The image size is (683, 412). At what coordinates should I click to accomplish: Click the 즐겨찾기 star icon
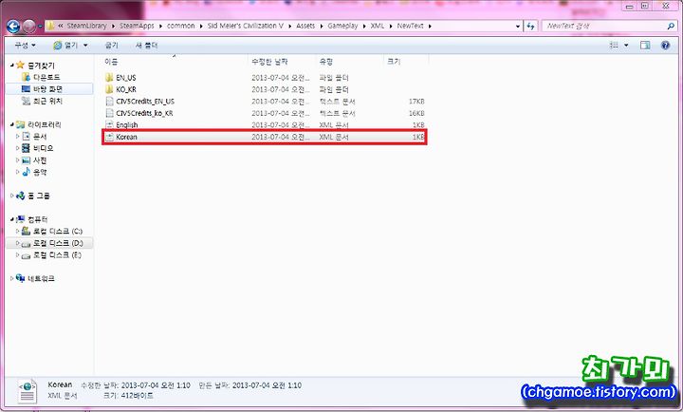[x=20, y=65]
